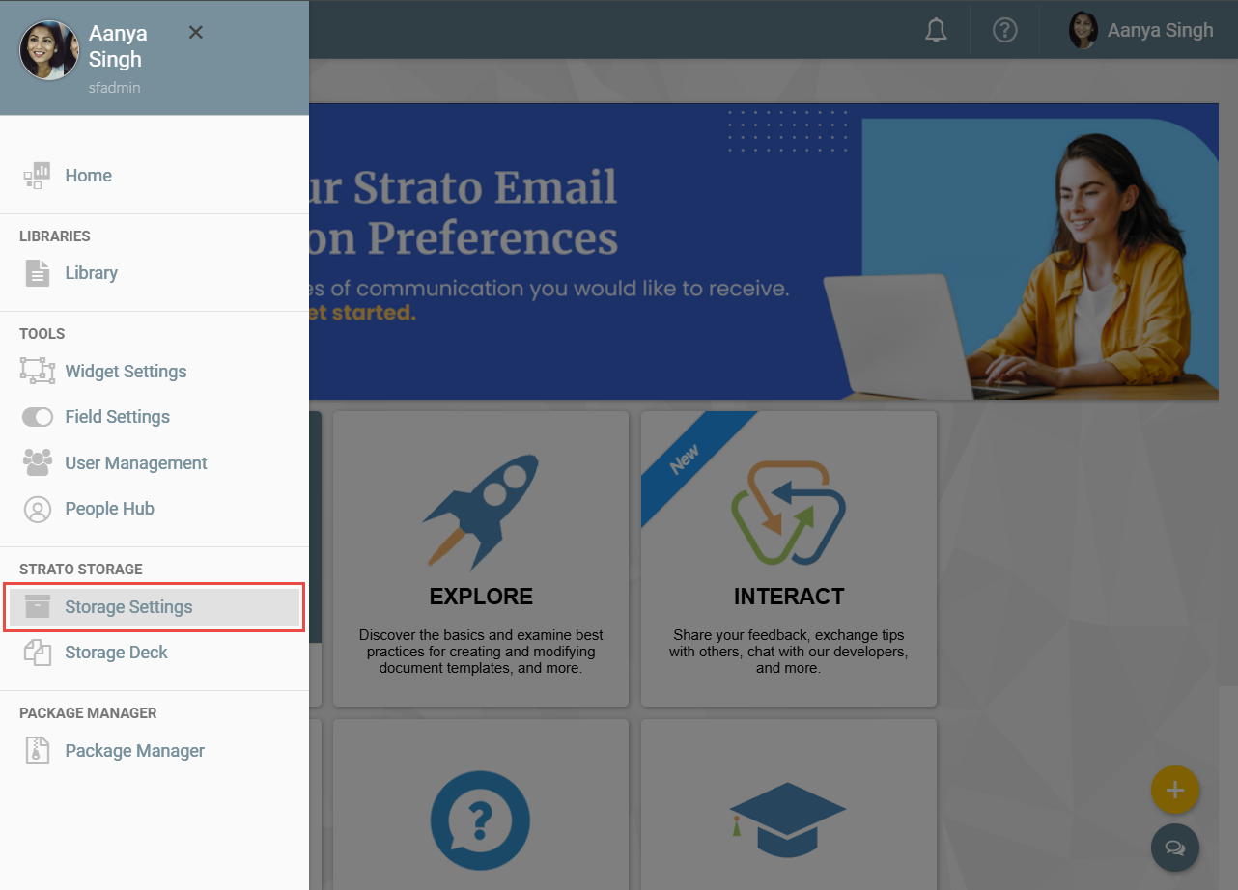1238x890 pixels.
Task: Open the Library document icon
Action: point(37,273)
